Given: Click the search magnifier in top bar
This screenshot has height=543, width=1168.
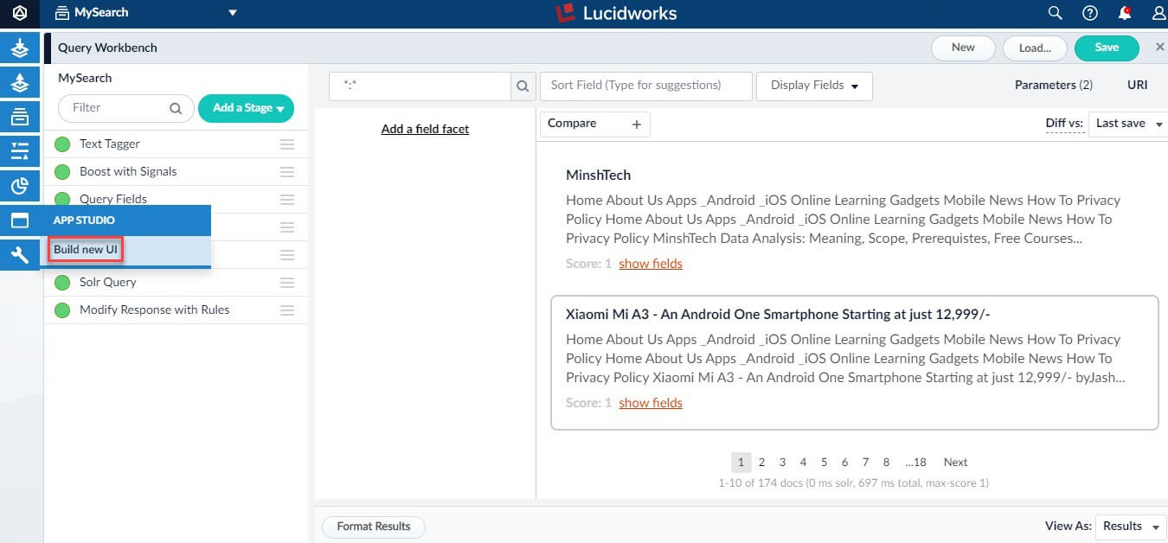Looking at the screenshot, I should [x=1055, y=13].
